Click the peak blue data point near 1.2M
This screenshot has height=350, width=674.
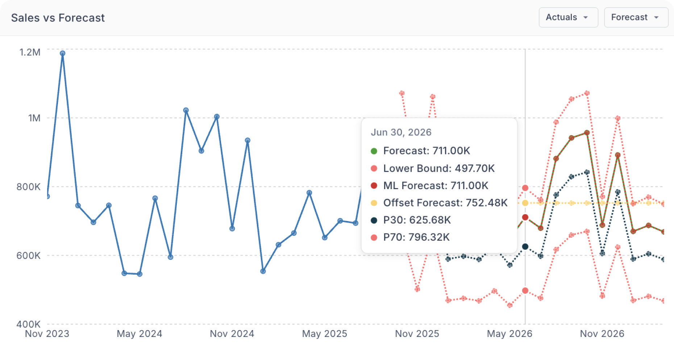tap(63, 53)
